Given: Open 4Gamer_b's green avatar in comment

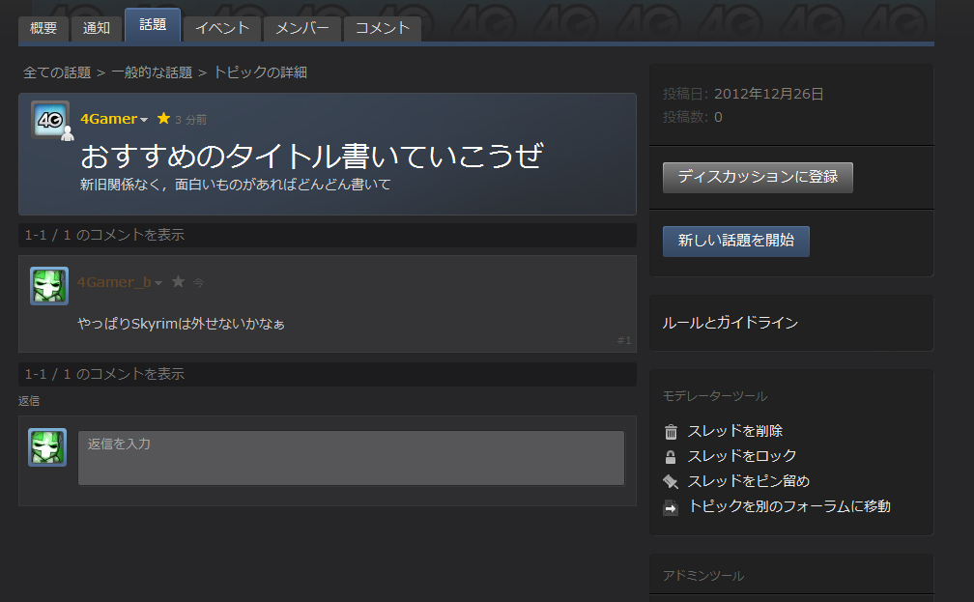Looking at the screenshot, I should click(x=49, y=286).
